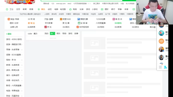This screenshot has width=173, height=97.
Task: Open the 学大教育 link
Action: point(49,23)
